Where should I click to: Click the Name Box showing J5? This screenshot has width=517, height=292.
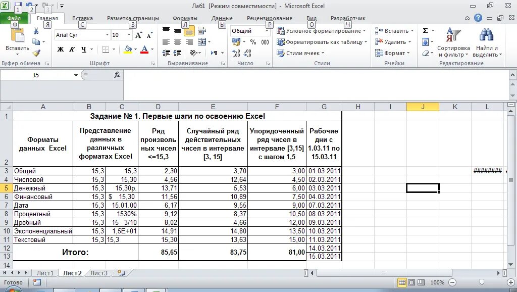pyautogui.click(x=36, y=75)
